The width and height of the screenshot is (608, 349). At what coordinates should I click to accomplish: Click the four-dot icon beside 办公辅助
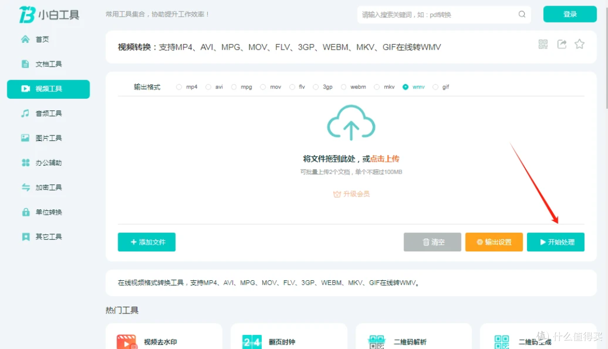(25, 162)
